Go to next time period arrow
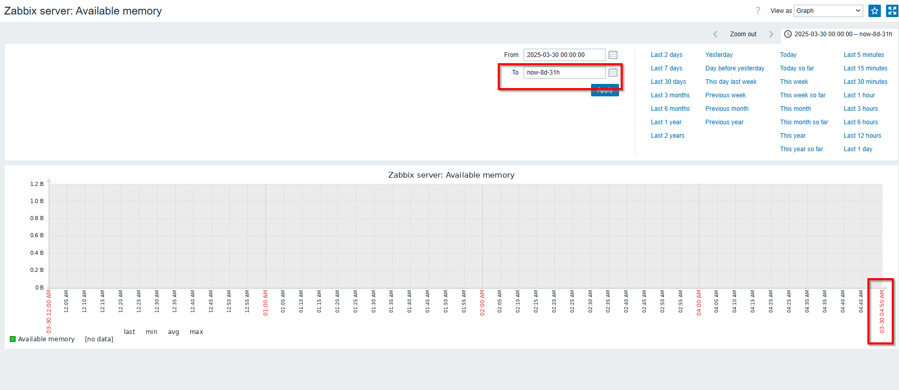The image size is (899, 390). pos(771,34)
